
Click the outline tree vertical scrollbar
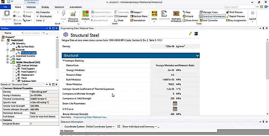(x=57, y=53)
